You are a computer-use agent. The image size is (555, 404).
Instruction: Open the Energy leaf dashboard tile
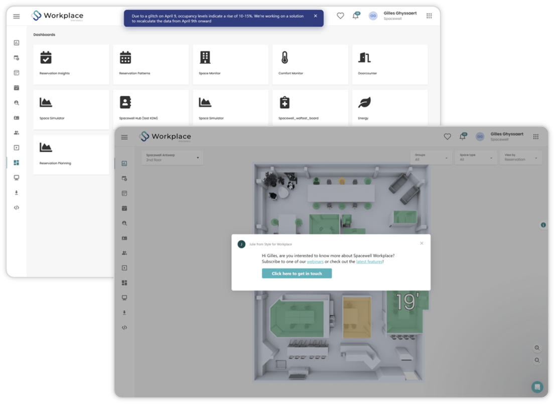390,108
